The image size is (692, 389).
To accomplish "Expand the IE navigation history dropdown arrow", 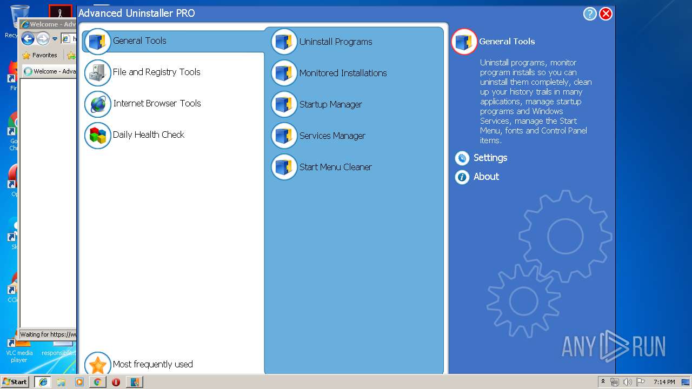I will tap(55, 39).
